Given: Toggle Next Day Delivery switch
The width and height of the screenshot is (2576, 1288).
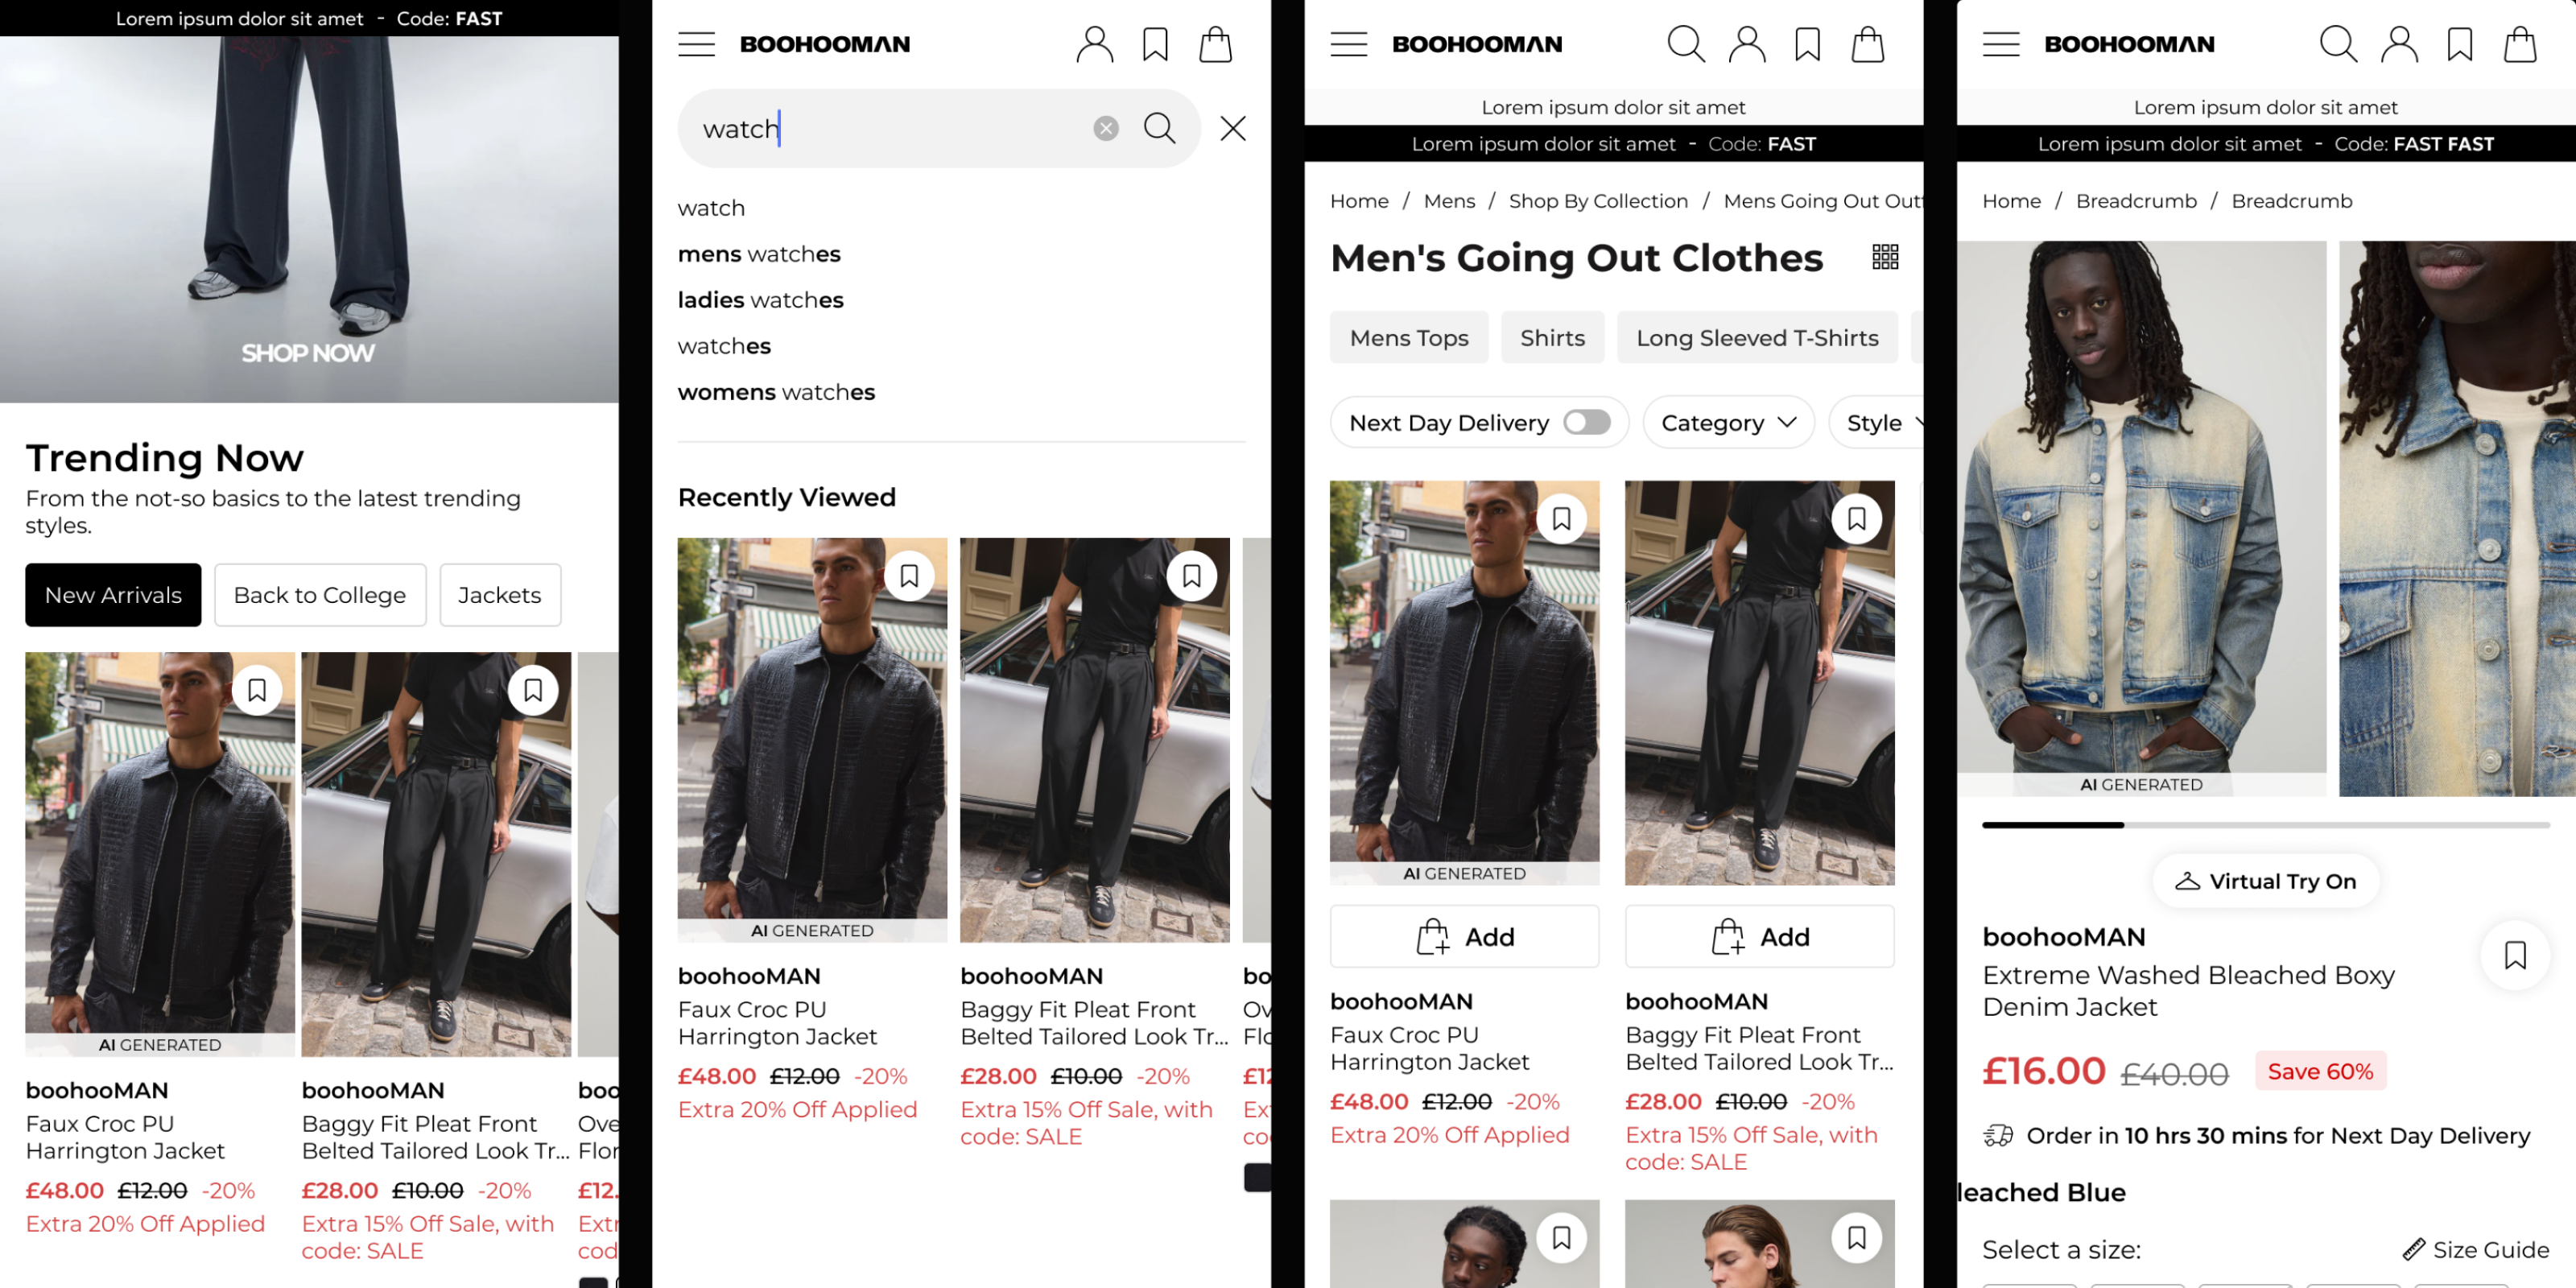Looking at the screenshot, I should click(x=1587, y=422).
